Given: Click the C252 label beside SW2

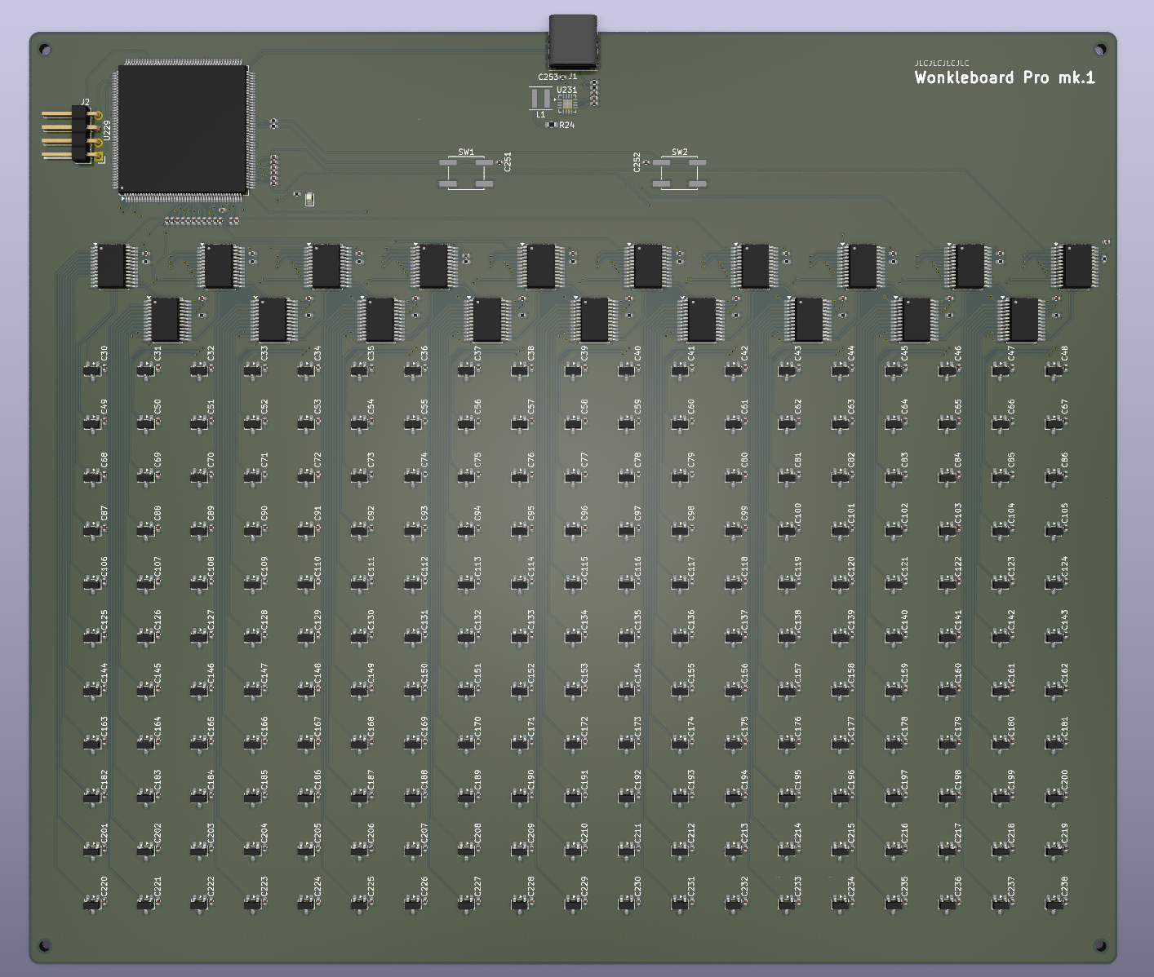Looking at the screenshot, I should 637,162.
